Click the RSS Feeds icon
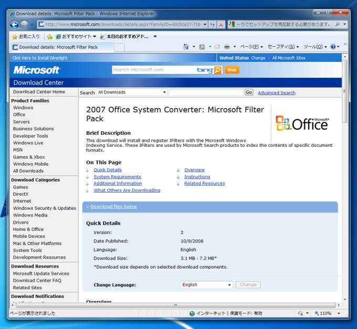 [x=202, y=47]
